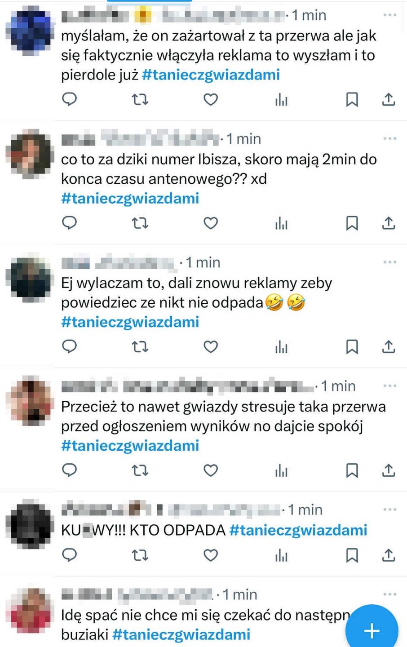Reply to the "Ej wylaczam to" tweet
The width and height of the screenshot is (407, 647).
69,346
